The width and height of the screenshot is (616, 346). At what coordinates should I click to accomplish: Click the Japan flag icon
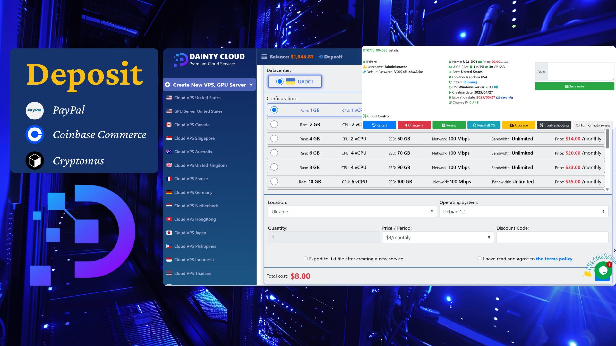tap(169, 233)
